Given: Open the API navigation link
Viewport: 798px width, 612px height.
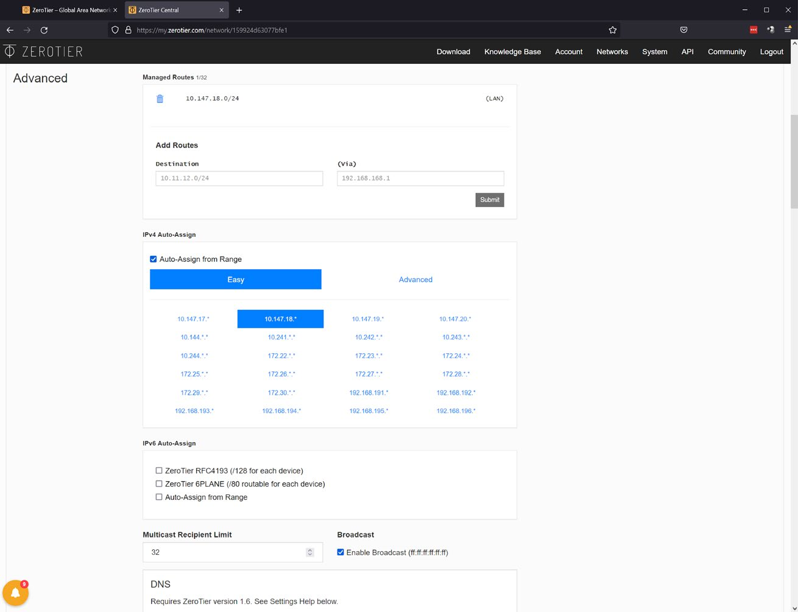Looking at the screenshot, I should pos(687,52).
